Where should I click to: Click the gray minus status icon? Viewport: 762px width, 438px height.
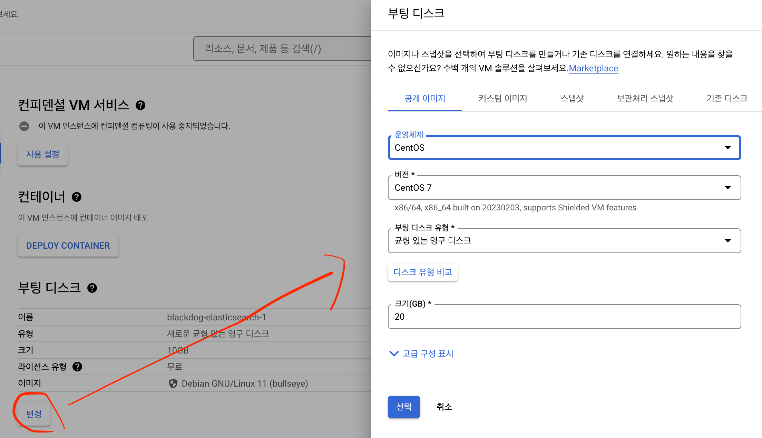click(24, 126)
